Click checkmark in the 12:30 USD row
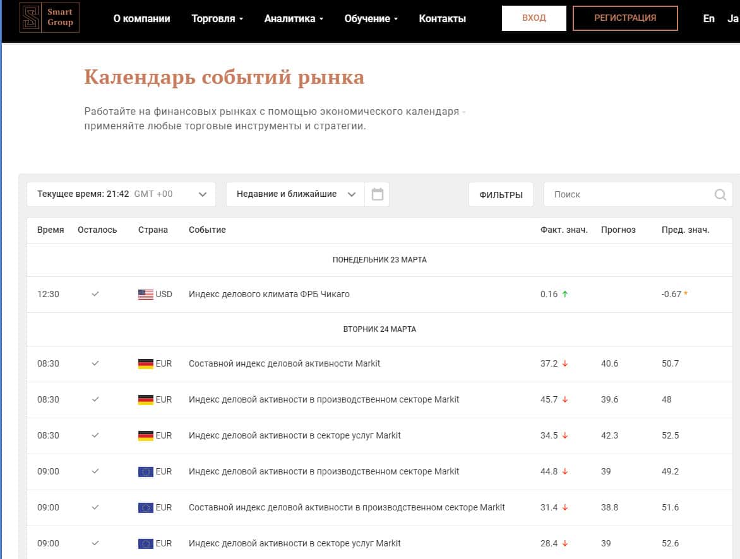 click(x=95, y=294)
